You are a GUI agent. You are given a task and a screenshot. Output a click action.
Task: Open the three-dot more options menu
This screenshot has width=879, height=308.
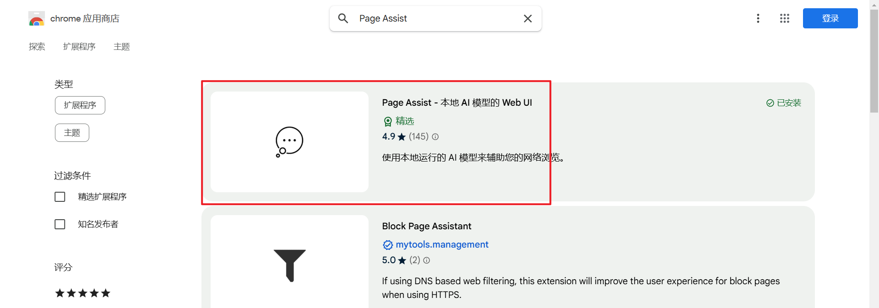pos(758,18)
